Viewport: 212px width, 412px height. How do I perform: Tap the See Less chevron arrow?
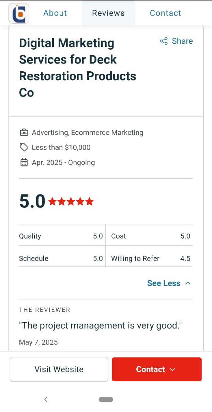pyautogui.click(x=188, y=283)
